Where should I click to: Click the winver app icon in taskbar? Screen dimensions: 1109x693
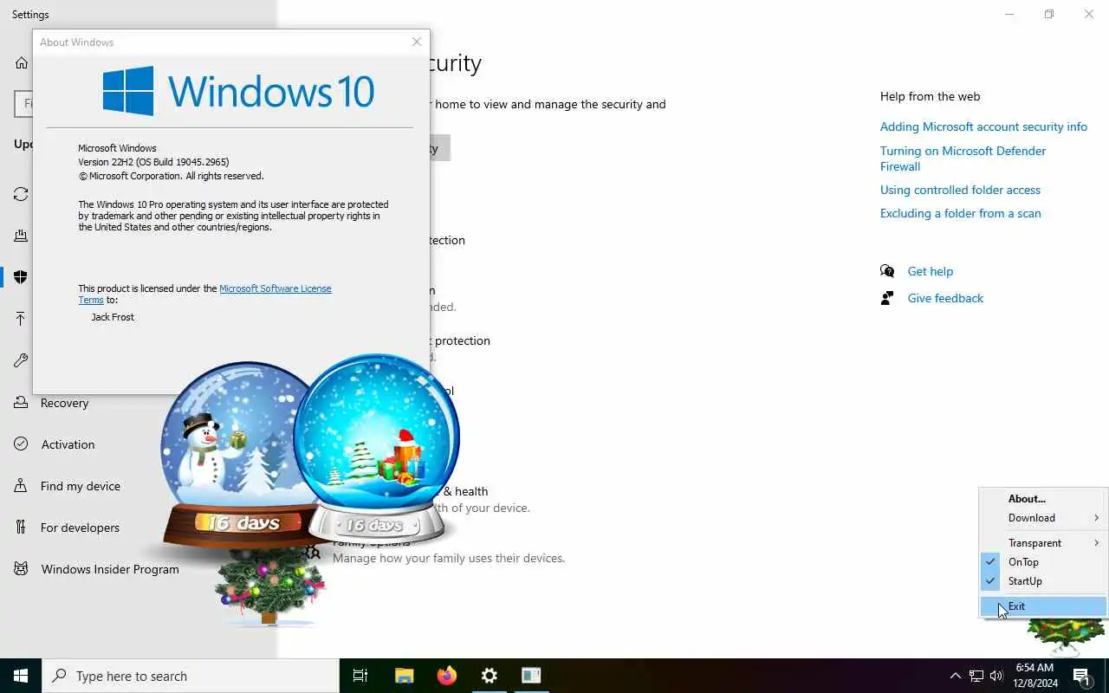point(531,676)
